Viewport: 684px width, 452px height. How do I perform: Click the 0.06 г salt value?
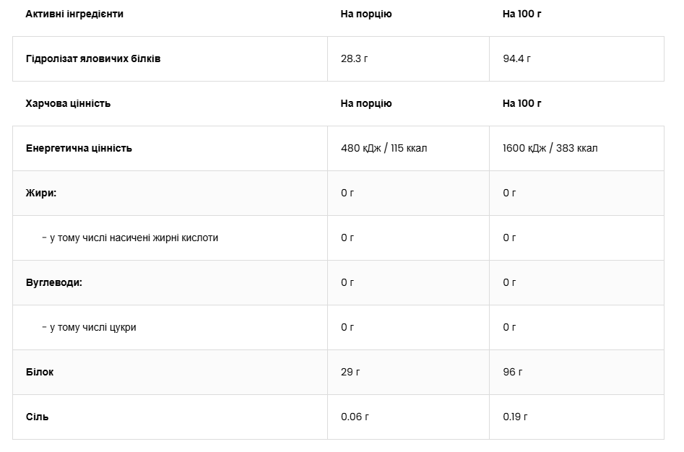pyautogui.click(x=355, y=417)
